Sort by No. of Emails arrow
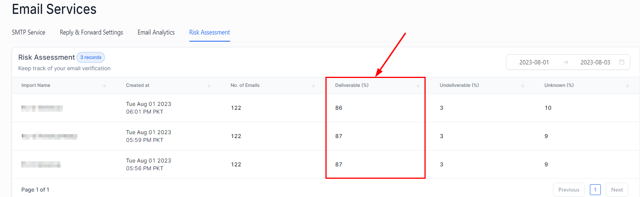640x197 pixels. 313,85
